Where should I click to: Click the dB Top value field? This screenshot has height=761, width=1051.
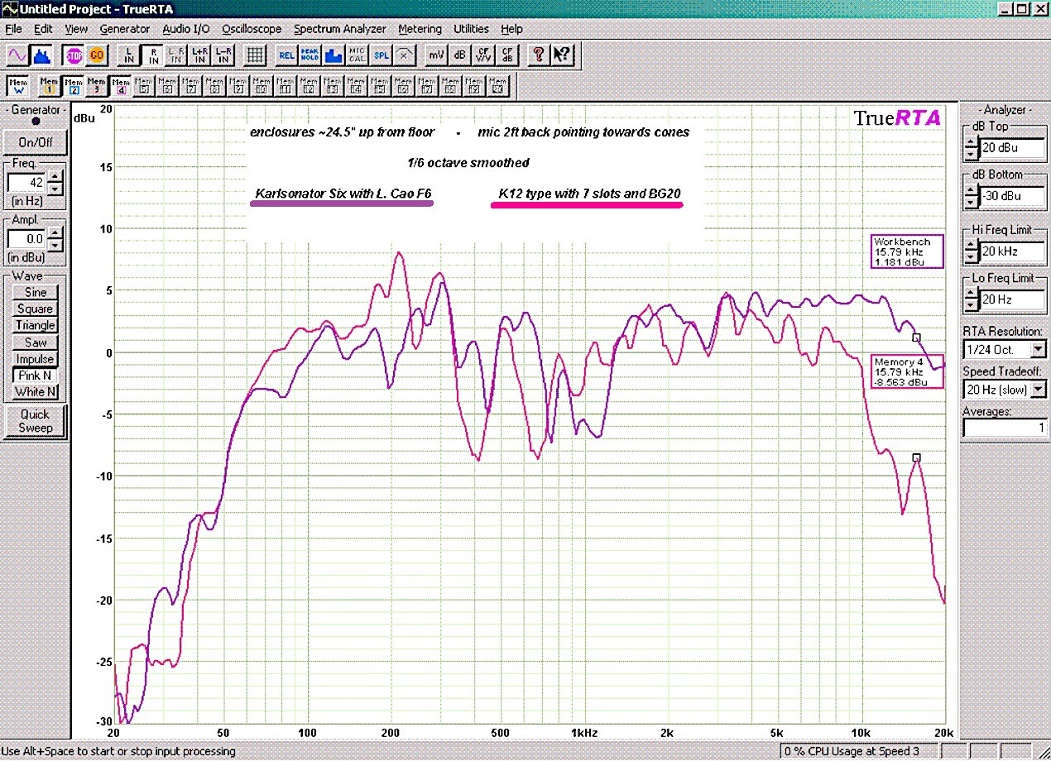1012,149
